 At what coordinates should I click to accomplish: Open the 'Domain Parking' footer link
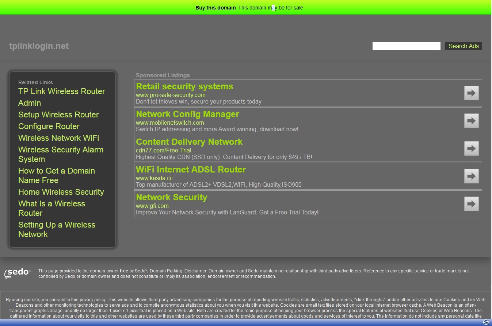[x=166, y=271]
